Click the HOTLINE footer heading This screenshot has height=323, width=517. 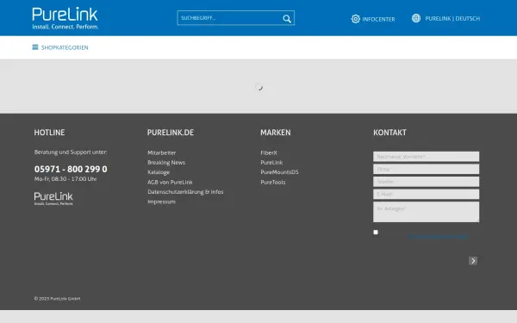pos(49,133)
